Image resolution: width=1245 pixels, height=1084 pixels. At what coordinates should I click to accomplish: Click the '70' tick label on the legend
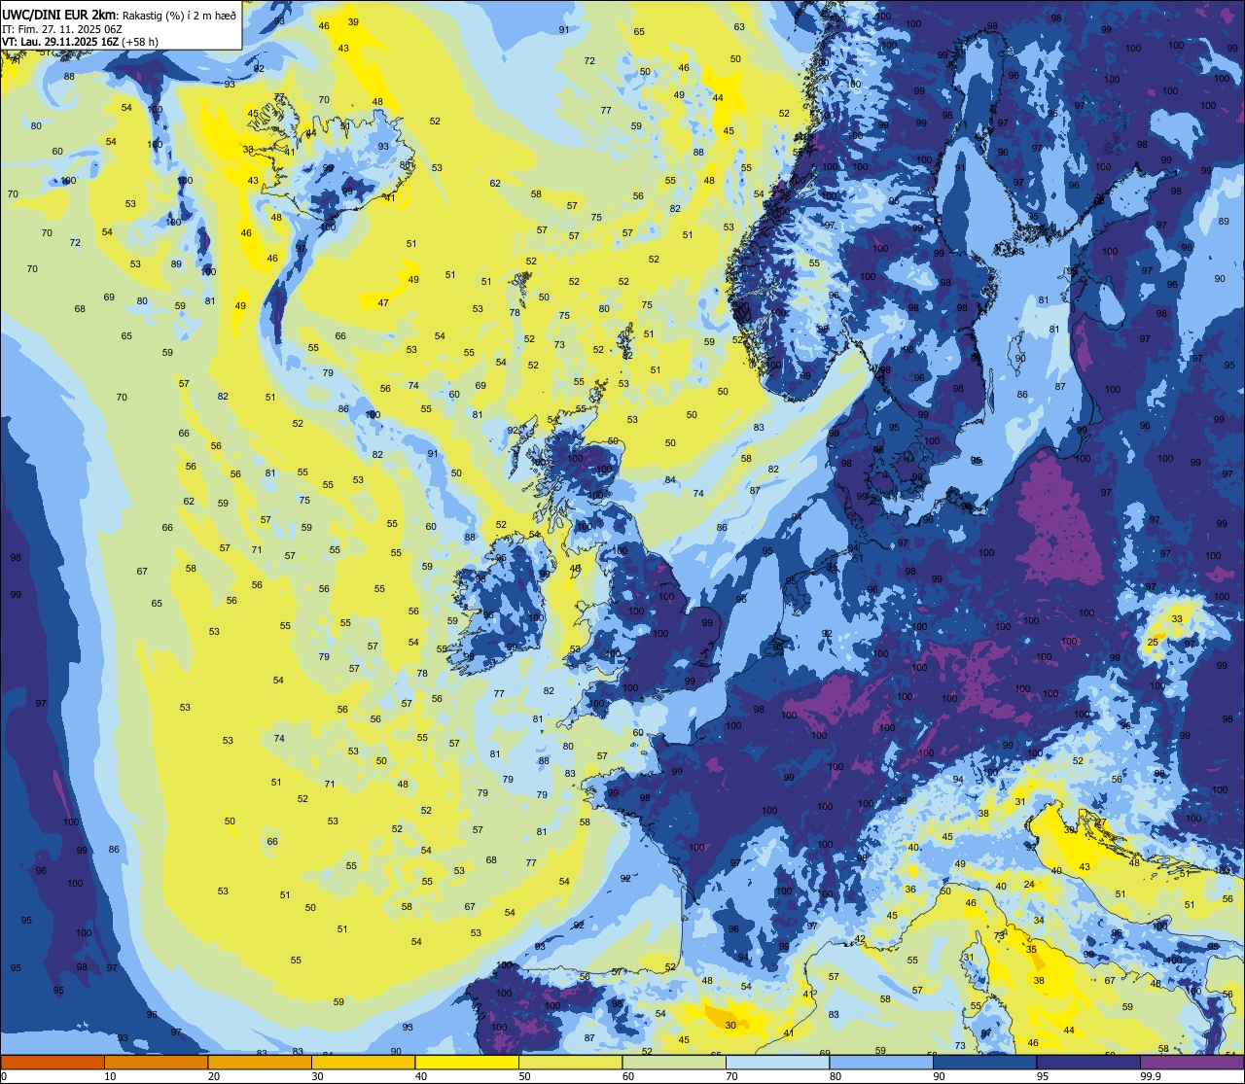(731, 1076)
